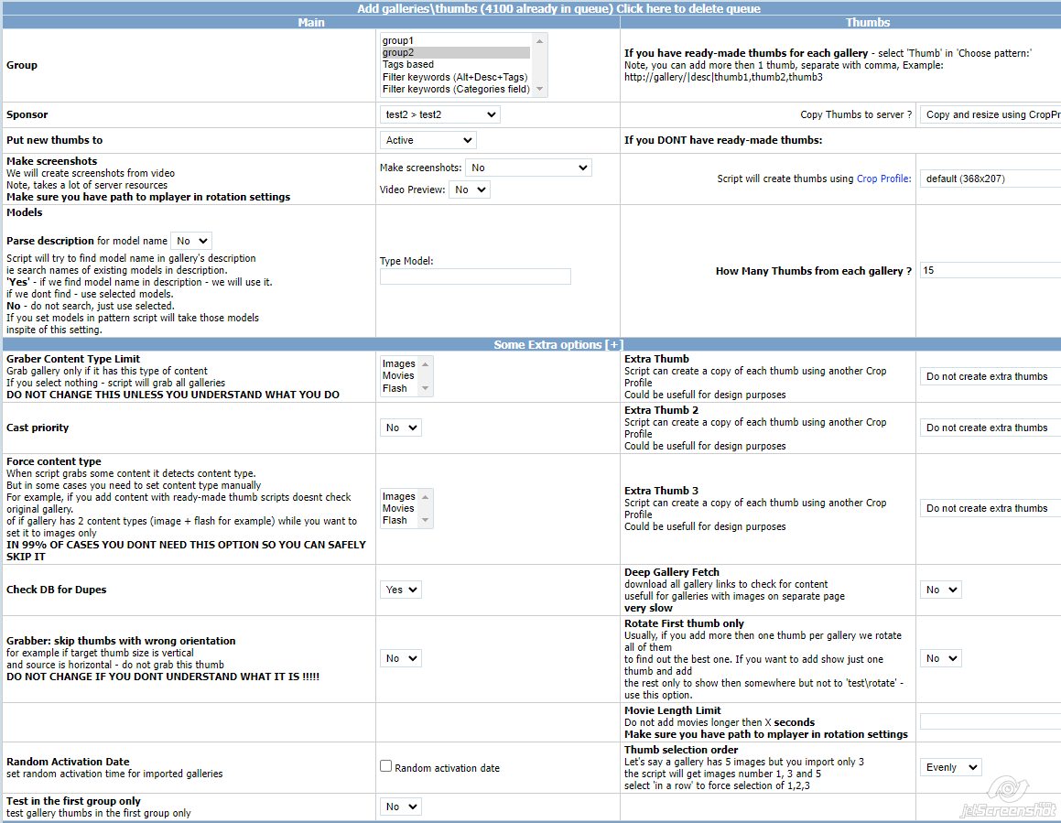The image size is (1061, 823).
Task: Select group2 in the Group list
Action: pos(455,53)
